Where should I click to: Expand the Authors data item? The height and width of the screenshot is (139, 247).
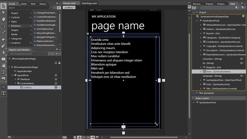[x=201, y=29]
